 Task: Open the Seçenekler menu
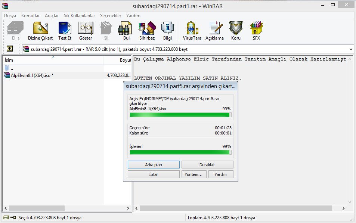coord(111,16)
